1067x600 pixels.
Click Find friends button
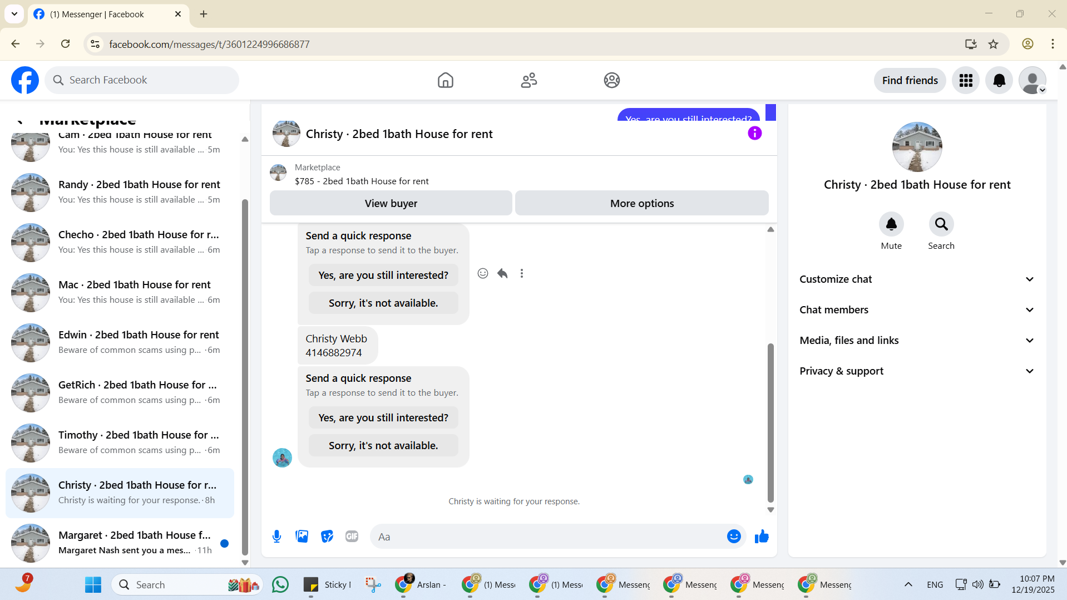pyautogui.click(x=910, y=80)
